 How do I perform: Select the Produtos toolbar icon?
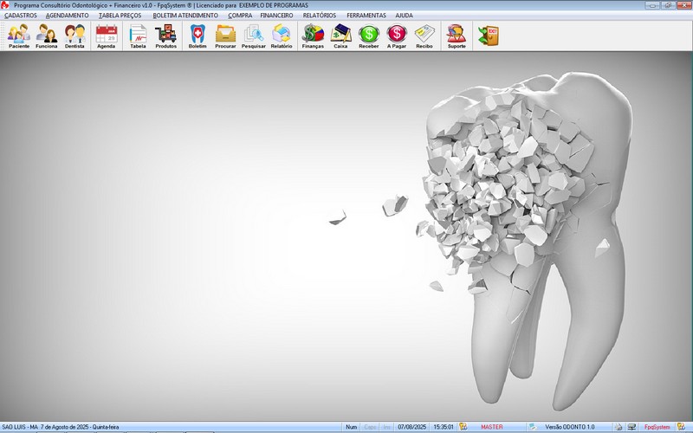165,35
